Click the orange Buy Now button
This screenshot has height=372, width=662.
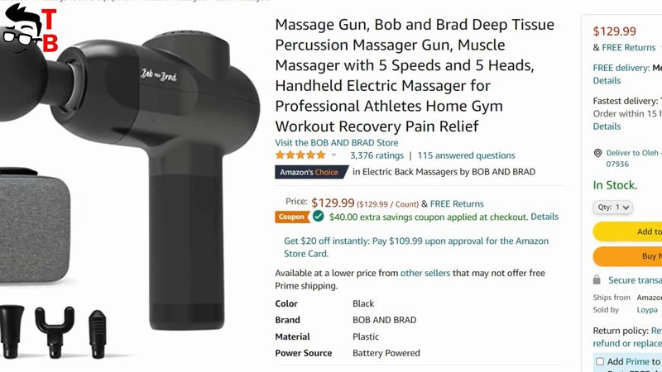[x=628, y=256]
